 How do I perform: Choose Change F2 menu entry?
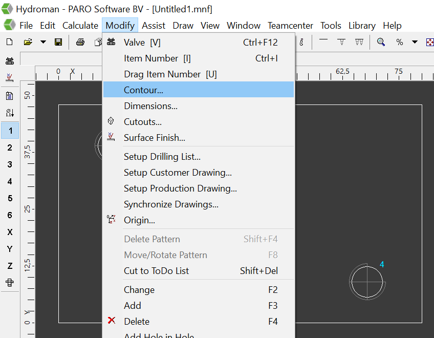point(199,289)
